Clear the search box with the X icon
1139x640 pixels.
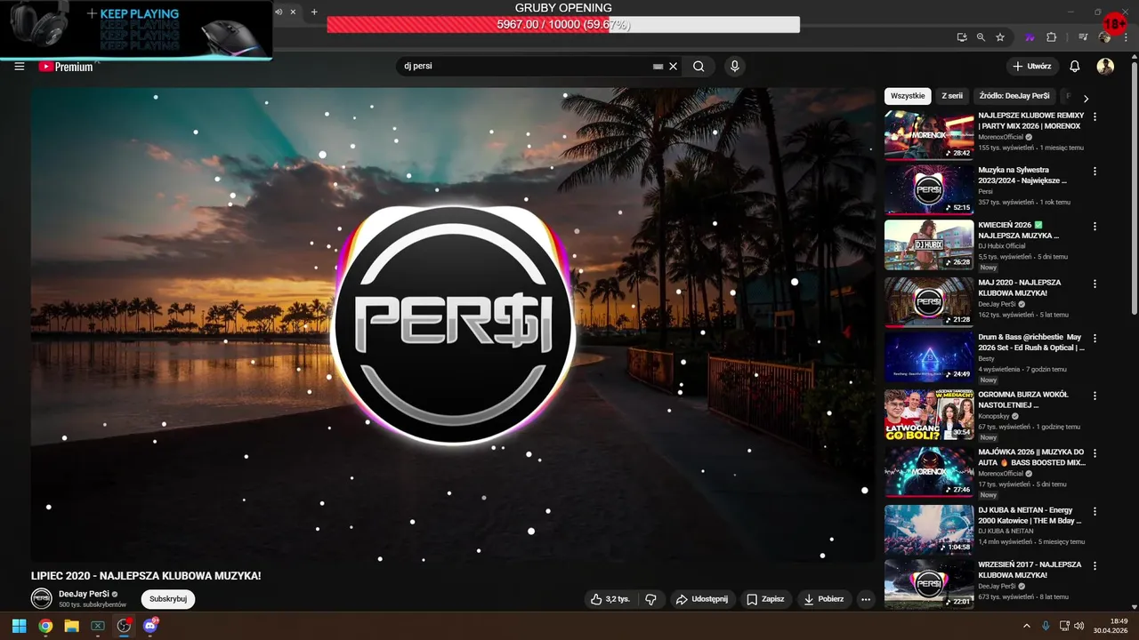674,67
